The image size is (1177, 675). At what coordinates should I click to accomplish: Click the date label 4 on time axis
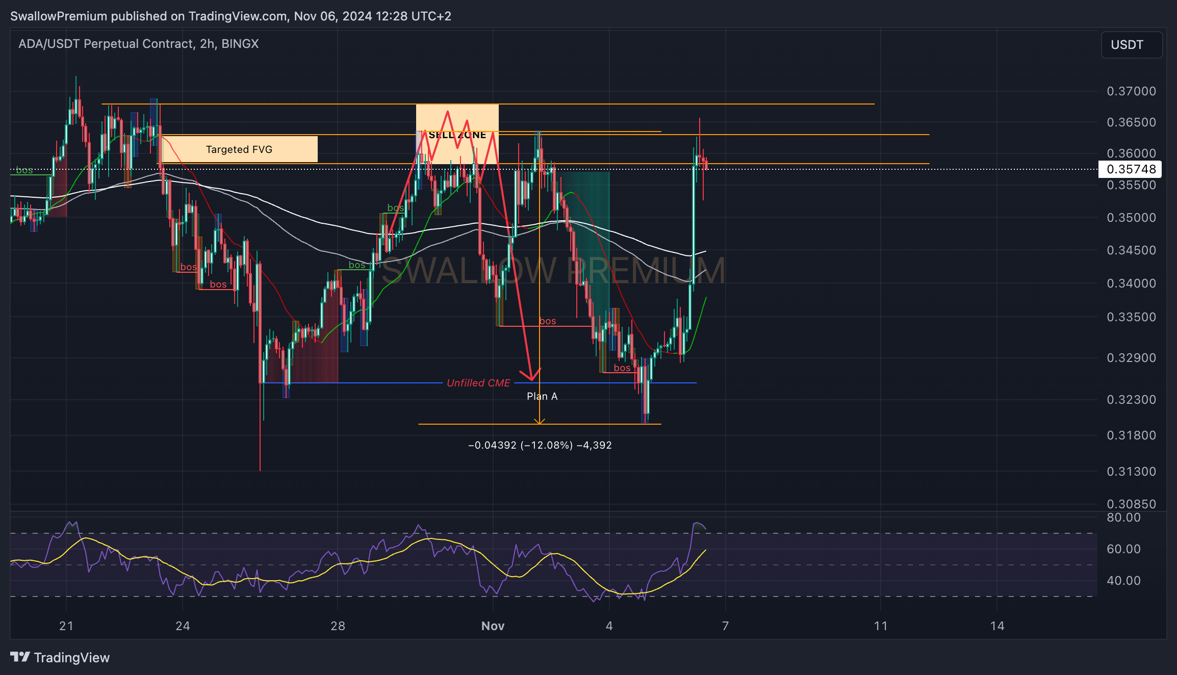point(609,626)
